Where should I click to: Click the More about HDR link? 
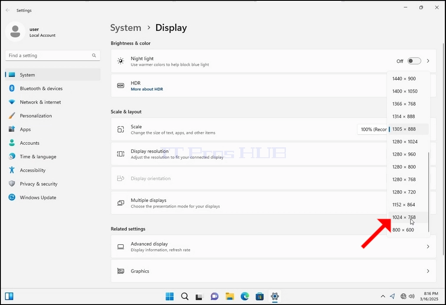pos(147,89)
